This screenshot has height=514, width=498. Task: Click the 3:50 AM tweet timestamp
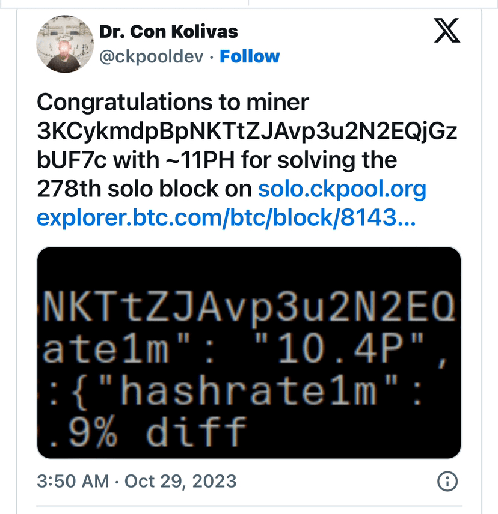(73, 481)
